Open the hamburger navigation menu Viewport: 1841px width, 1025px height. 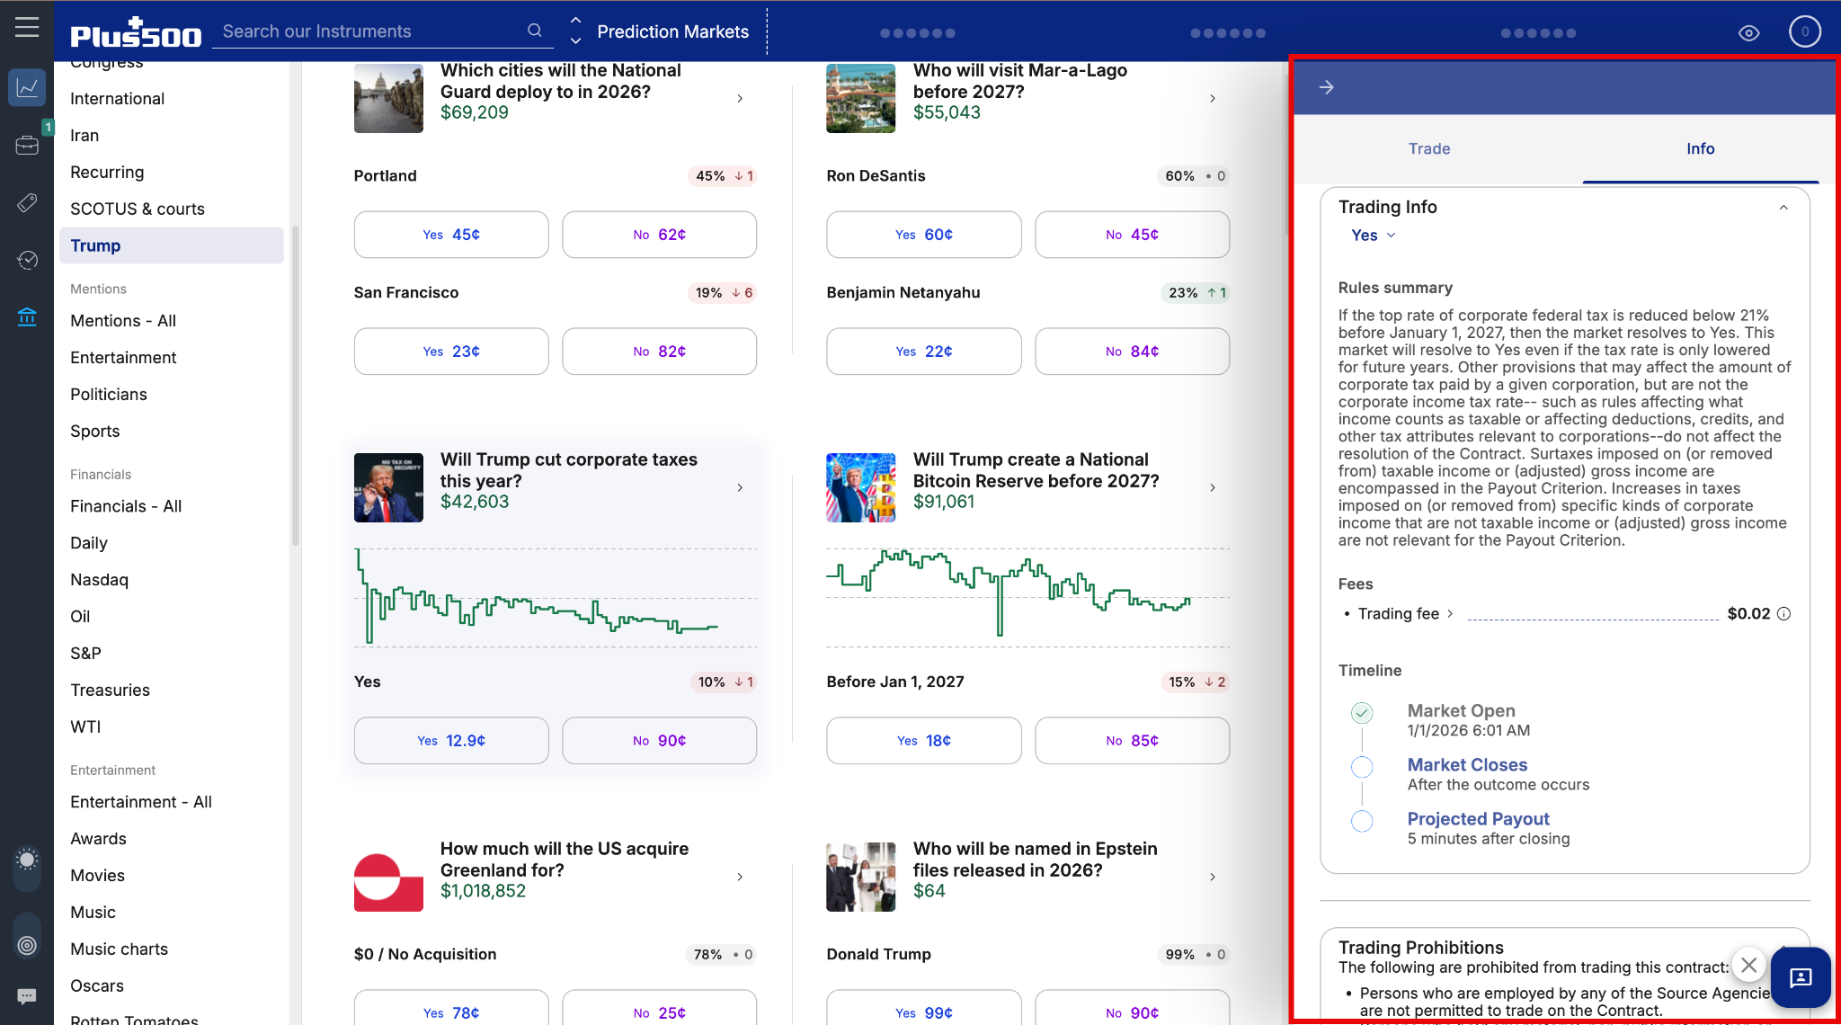point(27,27)
